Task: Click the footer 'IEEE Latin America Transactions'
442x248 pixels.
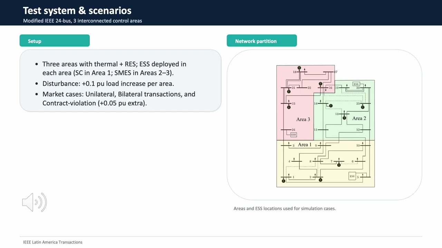Action: 52,242
